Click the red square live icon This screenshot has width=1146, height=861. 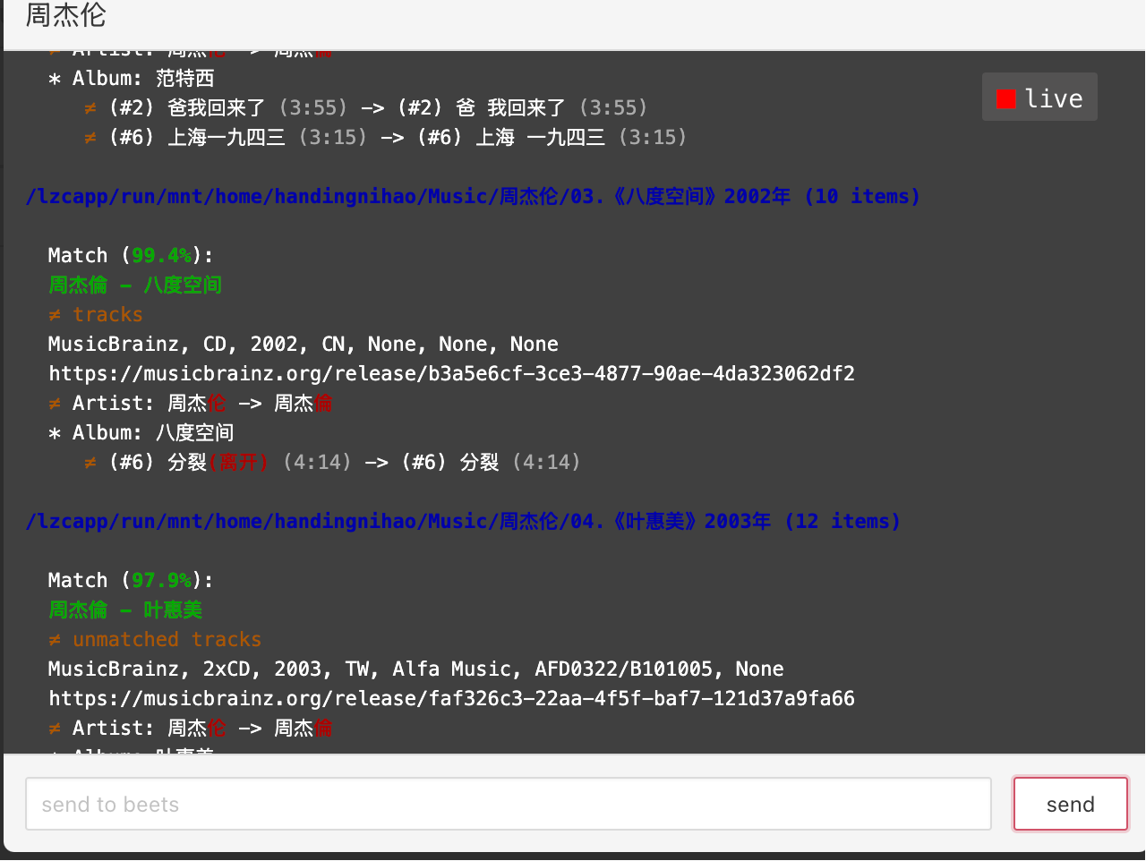pos(1006,98)
